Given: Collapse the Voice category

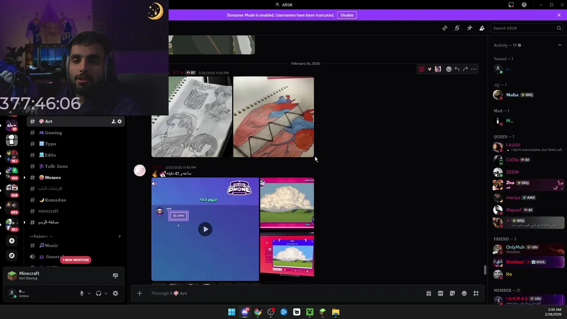Looking at the screenshot, I should [x=41, y=236].
